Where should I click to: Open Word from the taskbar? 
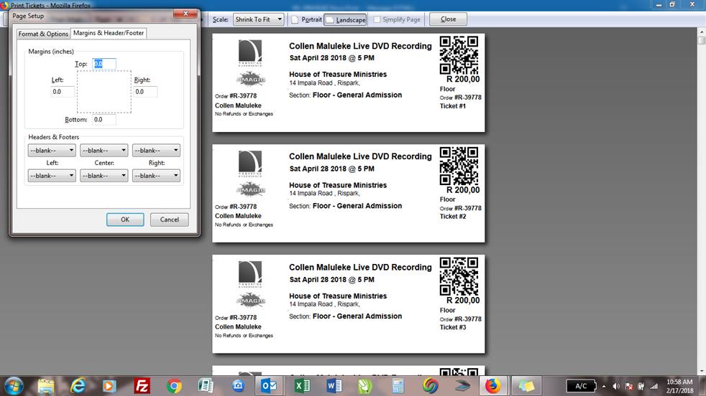(x=334, y=386)
